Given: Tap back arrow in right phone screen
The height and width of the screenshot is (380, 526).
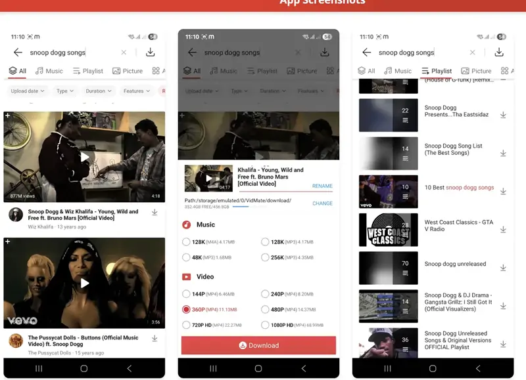Looking at the screenshot, I should tap(367, 53).
